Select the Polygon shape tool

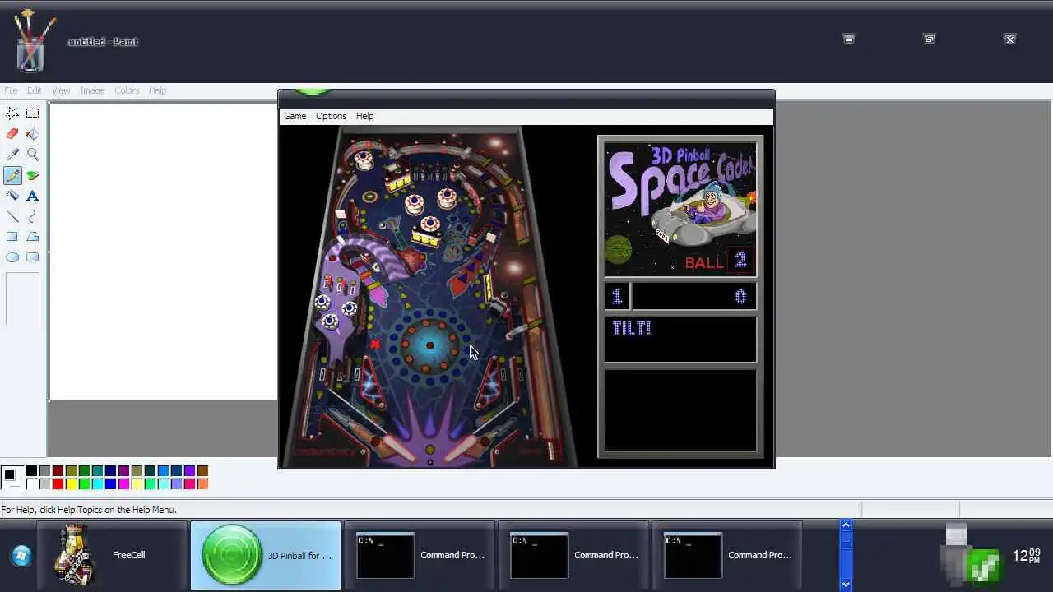point(32,237)
